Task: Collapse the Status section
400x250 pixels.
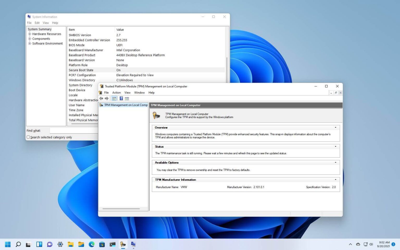Action: 335,146
